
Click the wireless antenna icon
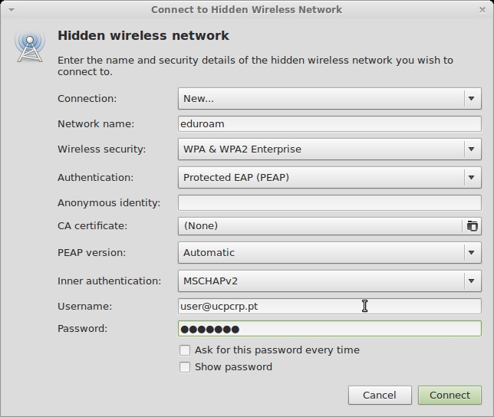tap(29, 45)
